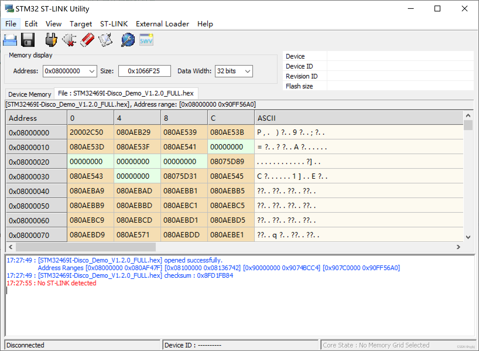Click the ASCII column header
Viewport: 479px width, 351px height.
359,118
